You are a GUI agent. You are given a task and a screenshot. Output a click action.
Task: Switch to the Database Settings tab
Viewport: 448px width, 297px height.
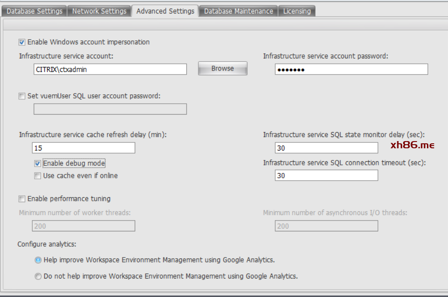(35, 11)
